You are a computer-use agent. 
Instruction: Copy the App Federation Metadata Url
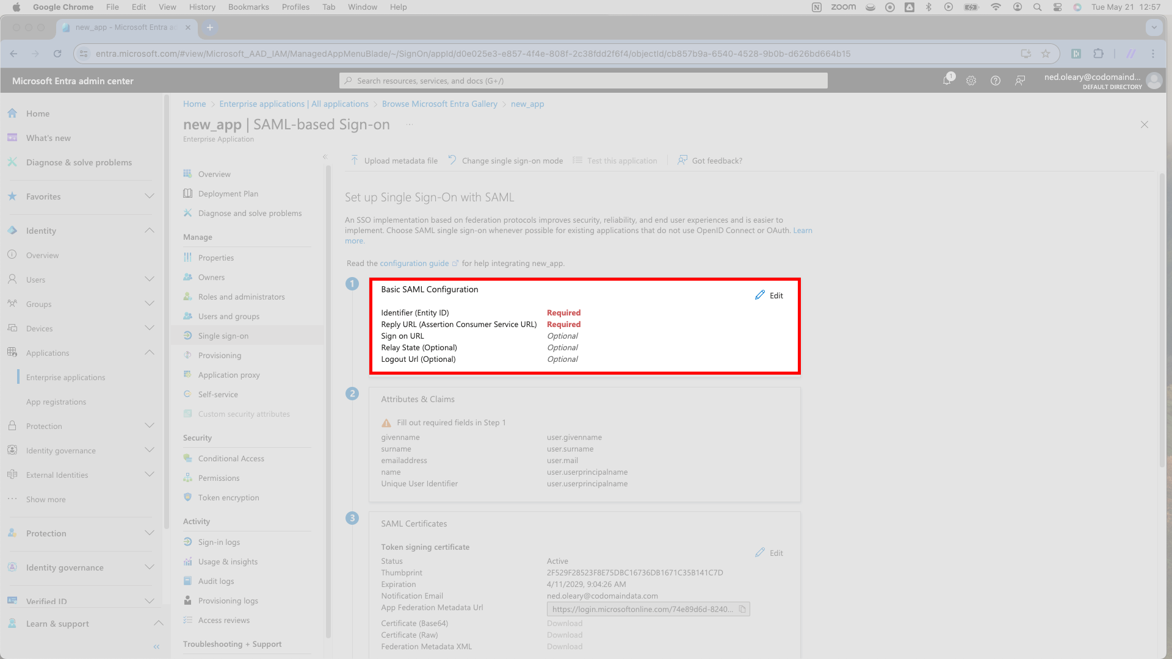(x=742, y=609)
